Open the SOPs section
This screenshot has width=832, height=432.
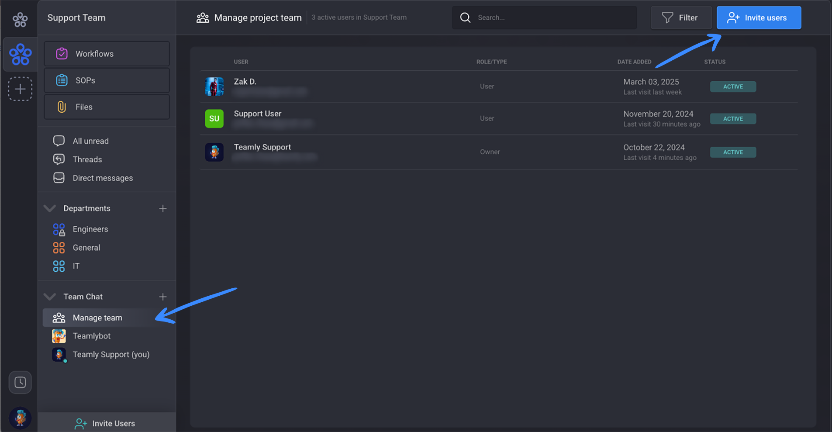coord(107,80)
